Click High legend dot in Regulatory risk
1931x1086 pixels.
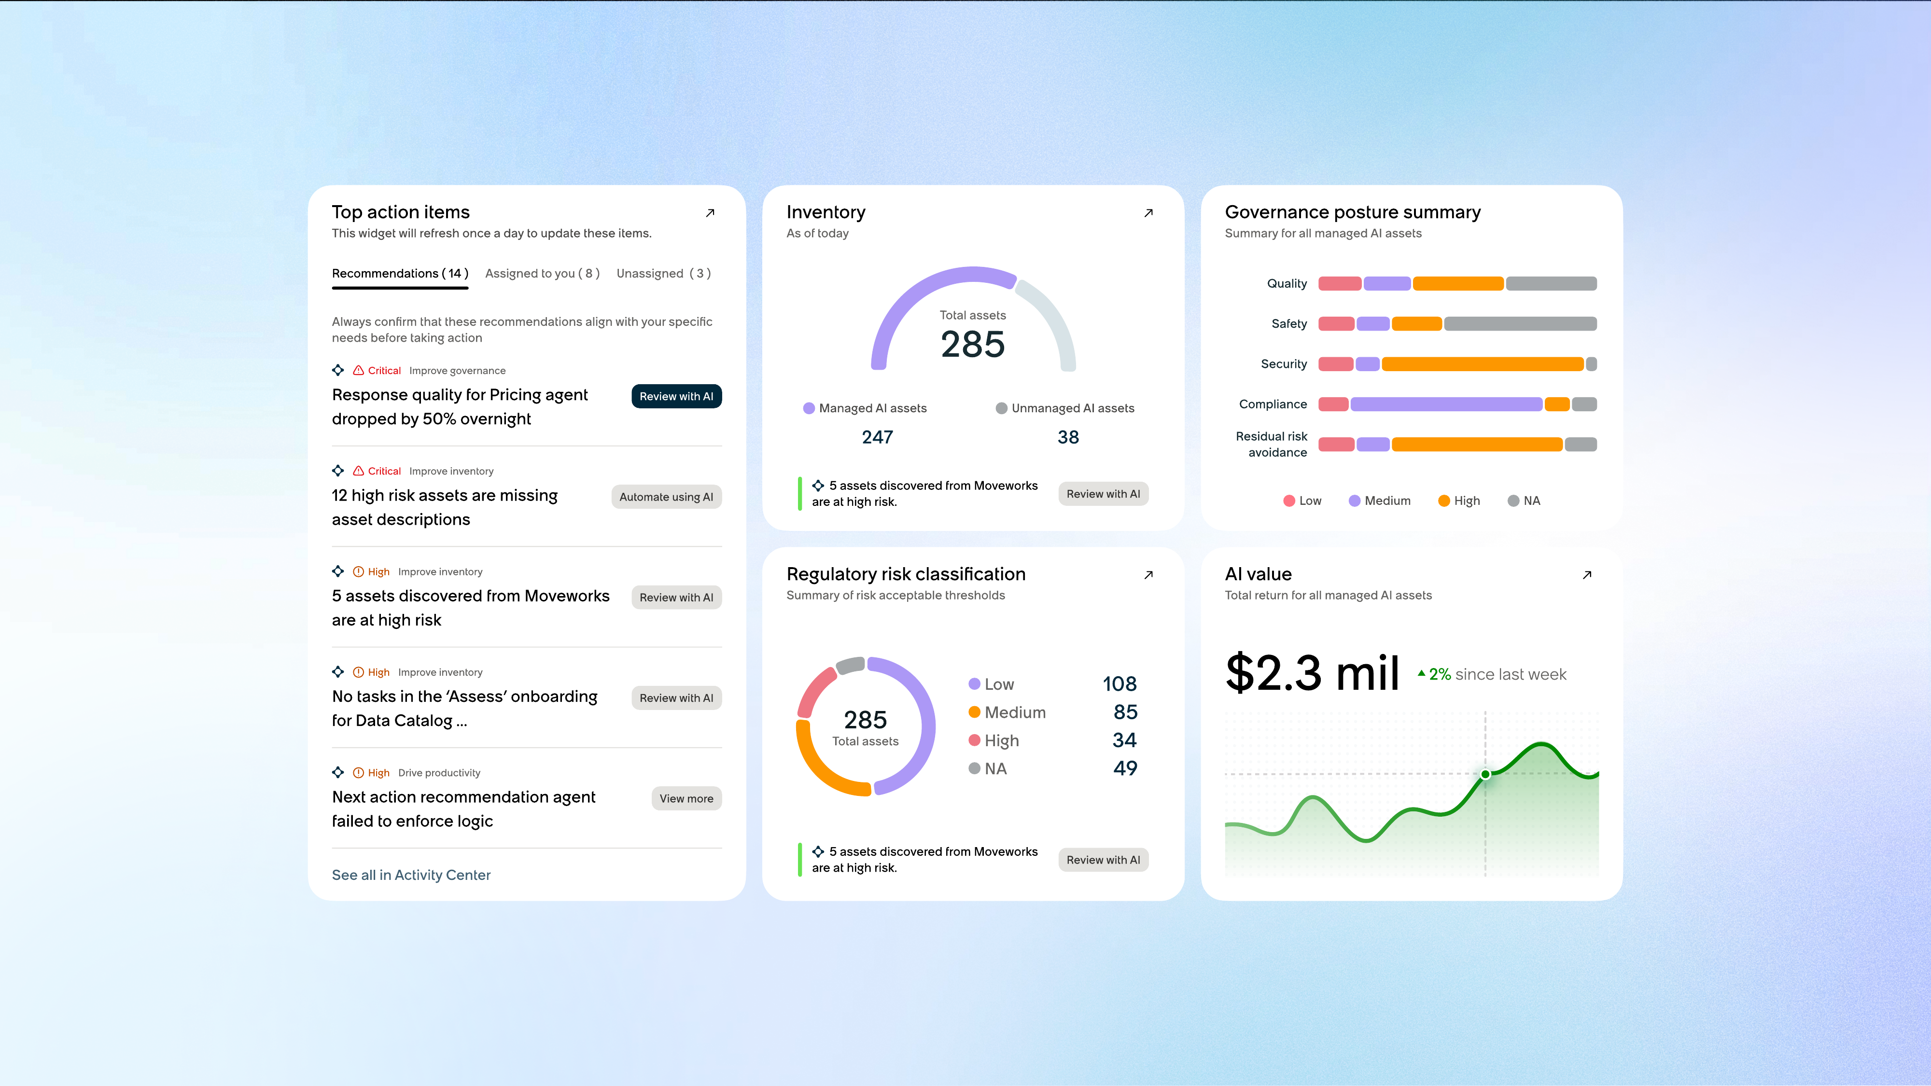coord(975,740)
